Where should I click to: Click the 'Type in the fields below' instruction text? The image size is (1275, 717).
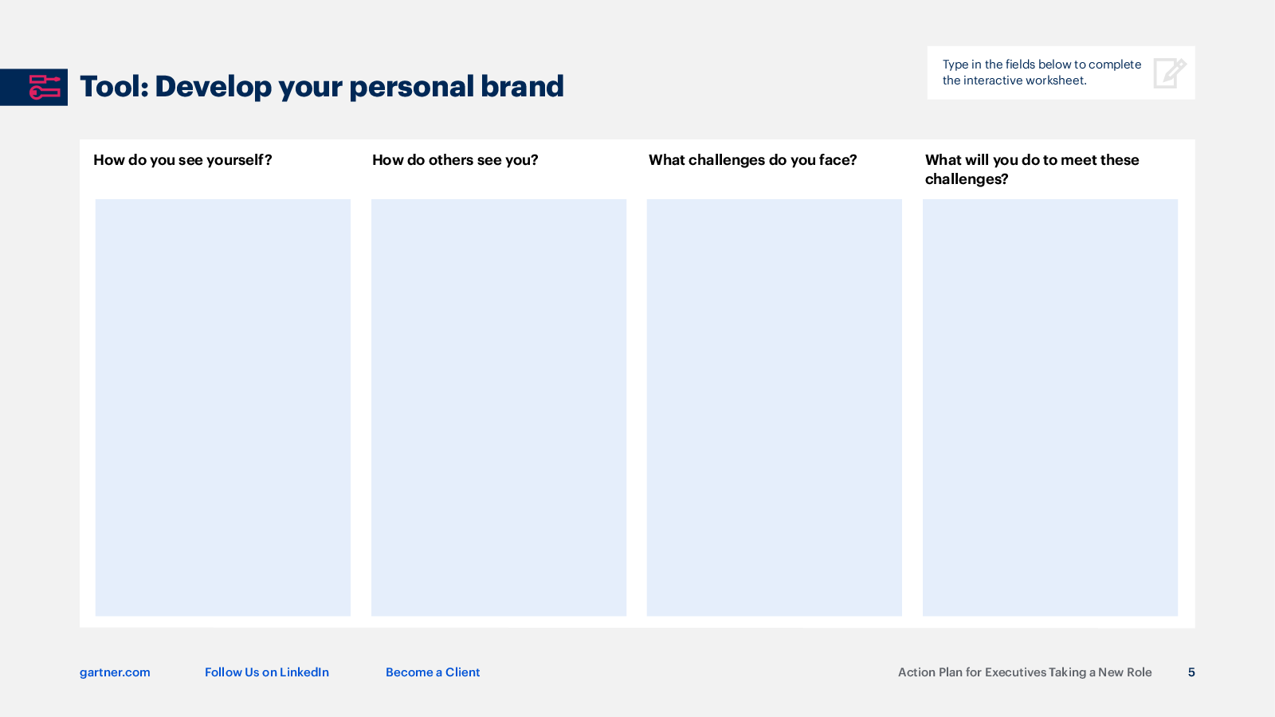1042,72
